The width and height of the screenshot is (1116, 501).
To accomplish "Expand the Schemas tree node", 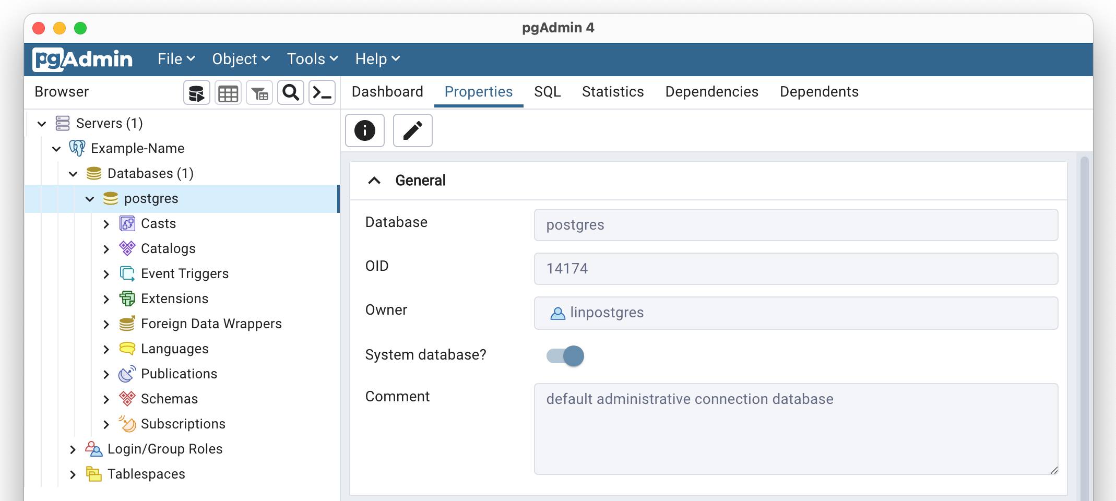I will coord(107,399).
